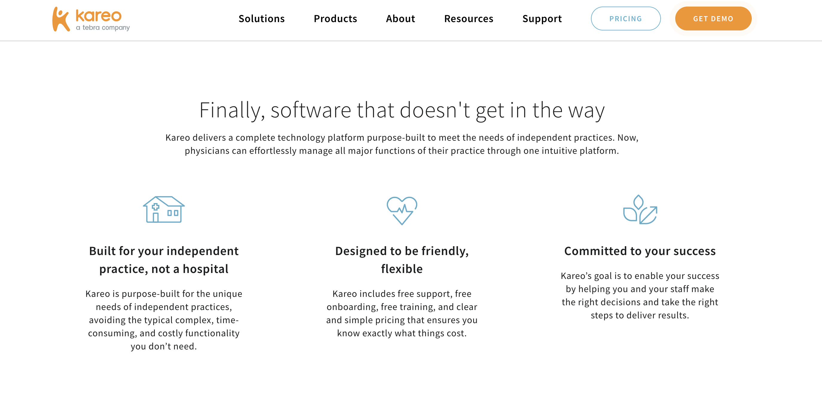Click the heart with pulse icon
822x399 pixels.
tap(402, 210)
